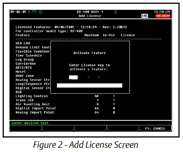Image resolution: width=183 pixels, height=152 pixels.
Task: Click in-use value 0 for Analog Import Point
Action: pos(114,112)
